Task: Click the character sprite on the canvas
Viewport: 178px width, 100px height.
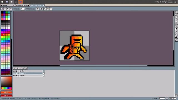Action: click(x=74, y=47)
